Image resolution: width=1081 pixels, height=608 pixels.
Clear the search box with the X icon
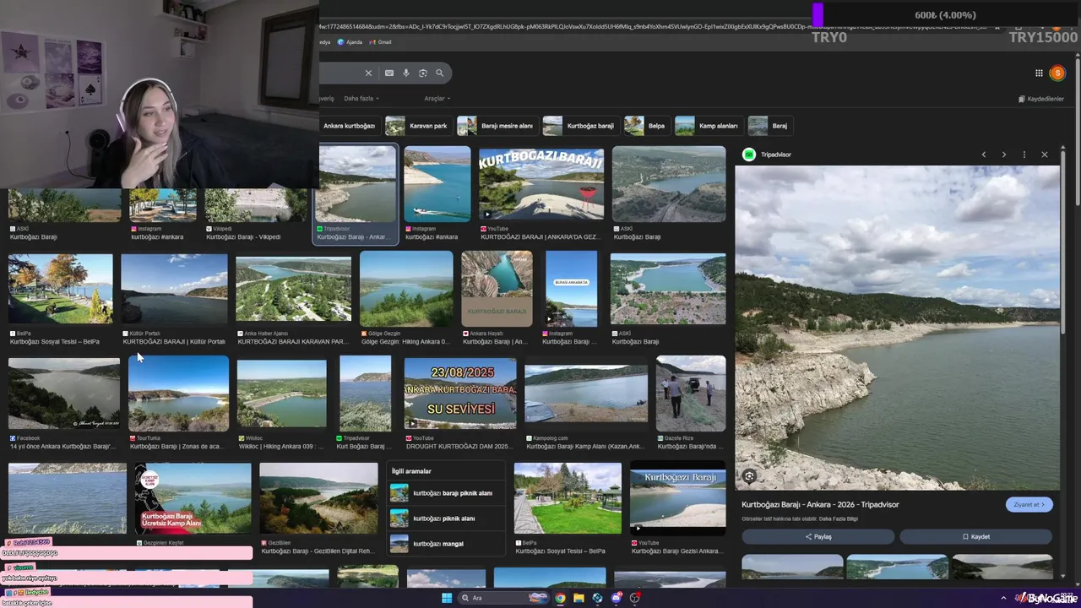(x=368, y=73)
